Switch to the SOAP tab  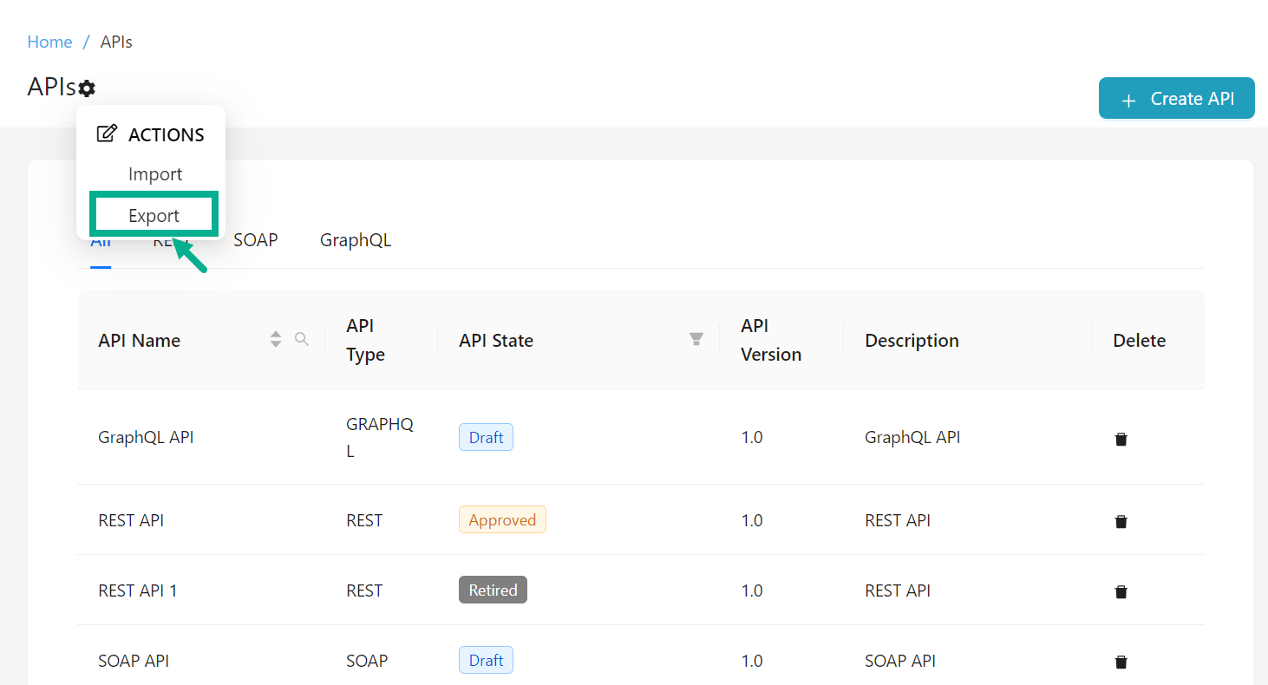256,240
